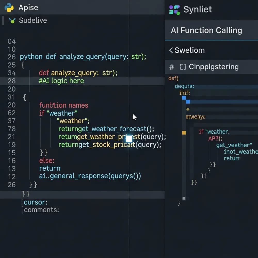Click the yellow diamond marker in outline
The image size is (258, 258).
point(188,109)
